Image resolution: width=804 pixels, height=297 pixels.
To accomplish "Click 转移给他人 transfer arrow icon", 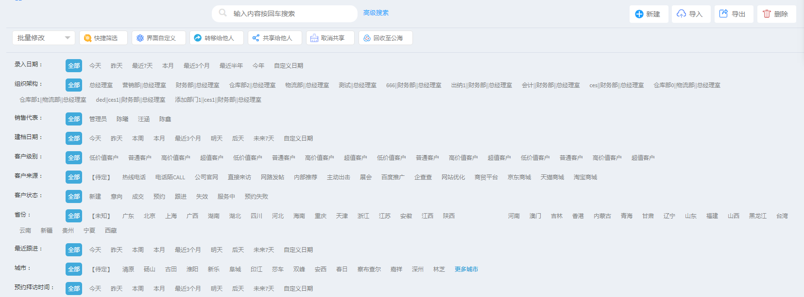I will pos(198,38).
